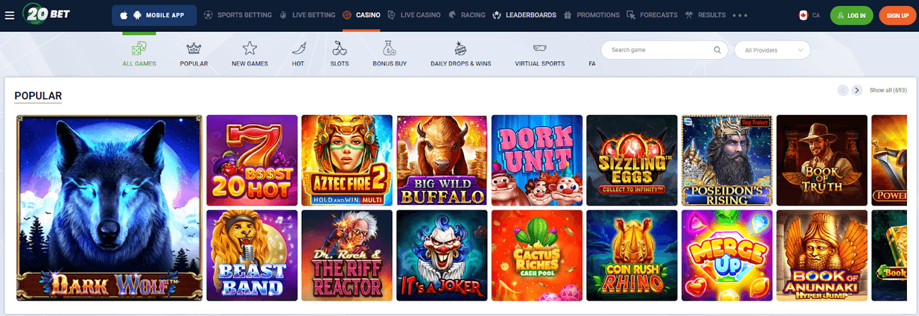919x316 pixels.
Task: Open Book of Truth game
Action: (822, 160)
